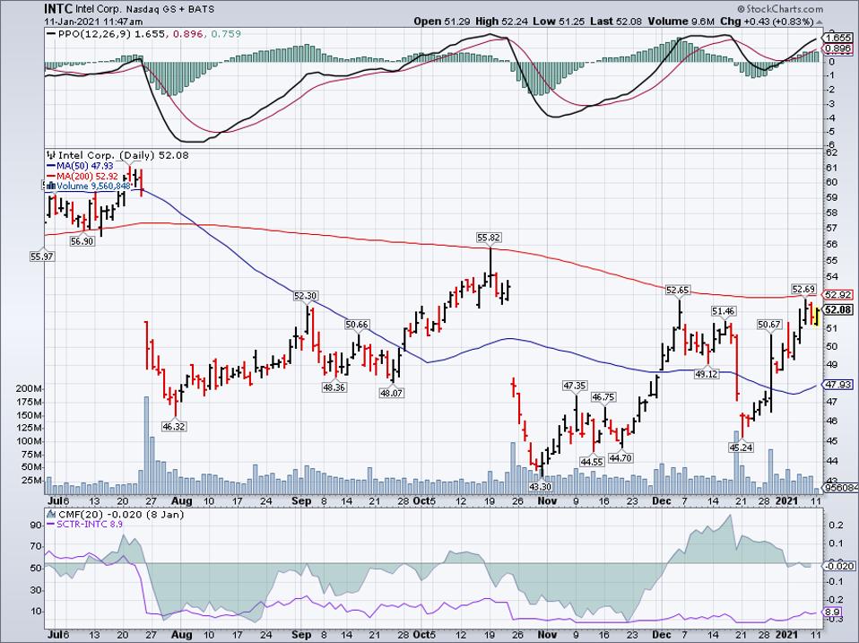Viewport: 859px width, 643px height.
Task: Click the grey up-arrow after the Chg value
Action: (820, 22)
